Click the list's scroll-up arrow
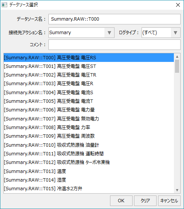Viewport: 184px width, 209px height. tap(177, 57)
